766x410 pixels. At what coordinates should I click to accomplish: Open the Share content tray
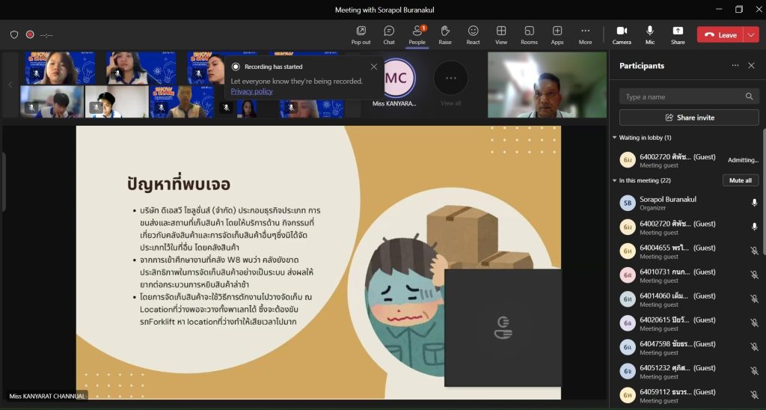[x=678, y=35]
